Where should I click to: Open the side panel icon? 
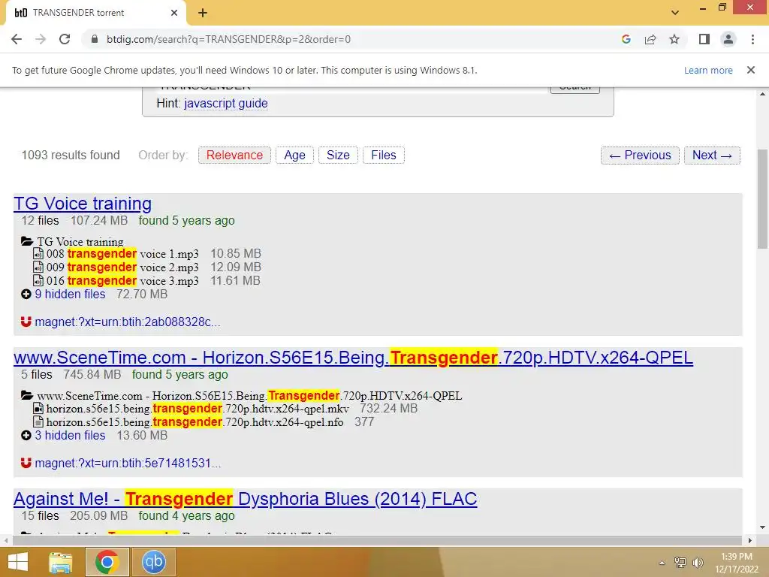coord(704,39)
